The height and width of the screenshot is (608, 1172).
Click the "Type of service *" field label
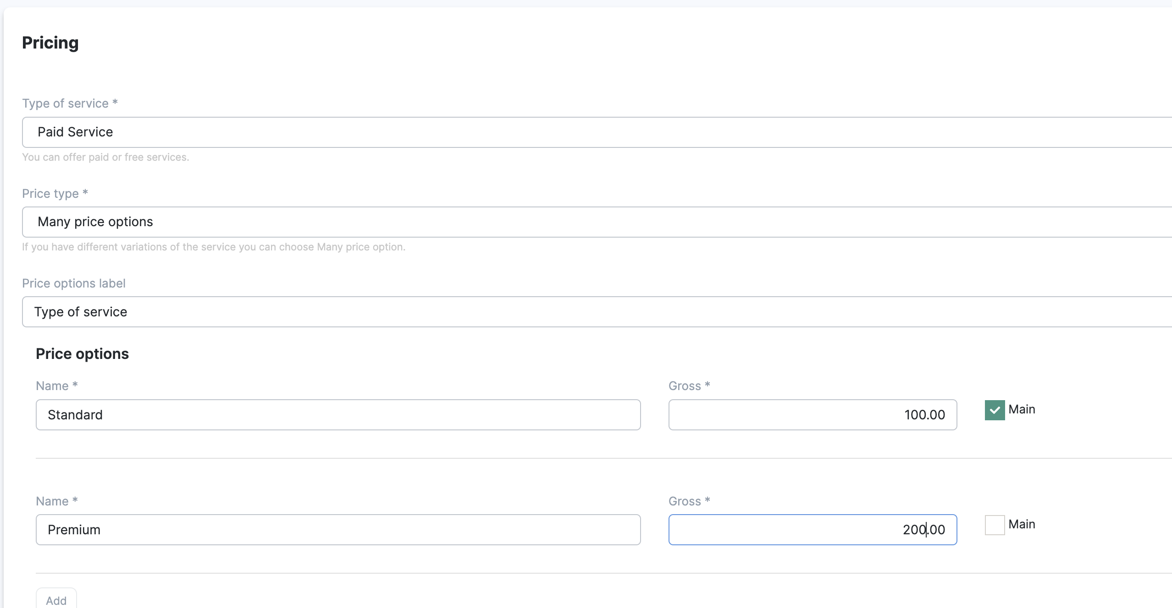tap(70, 103)
